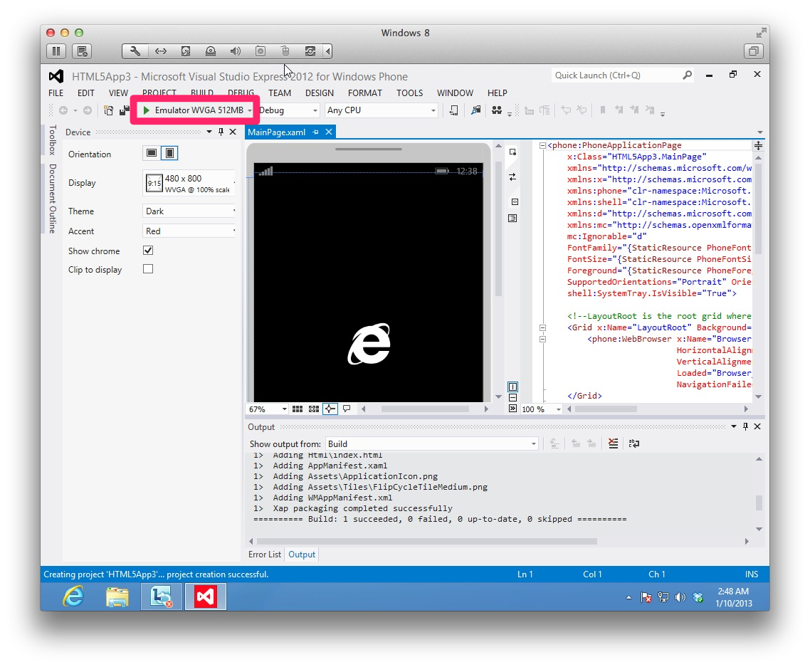Collapse the phone:PhoneApplicationPage XAML node
The image size is (810, 667).
pos(542,145)
